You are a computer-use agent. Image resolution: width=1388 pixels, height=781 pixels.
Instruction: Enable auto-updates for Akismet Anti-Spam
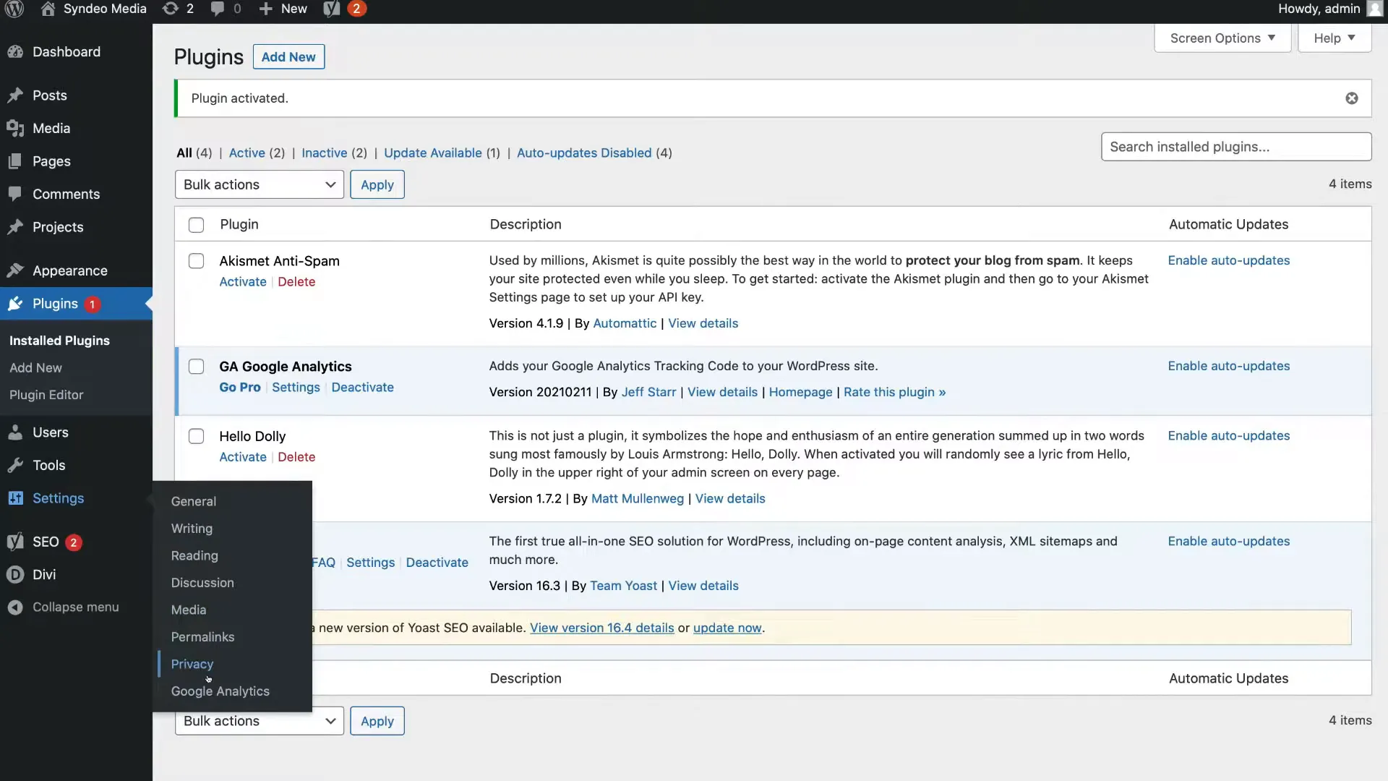1229,260
